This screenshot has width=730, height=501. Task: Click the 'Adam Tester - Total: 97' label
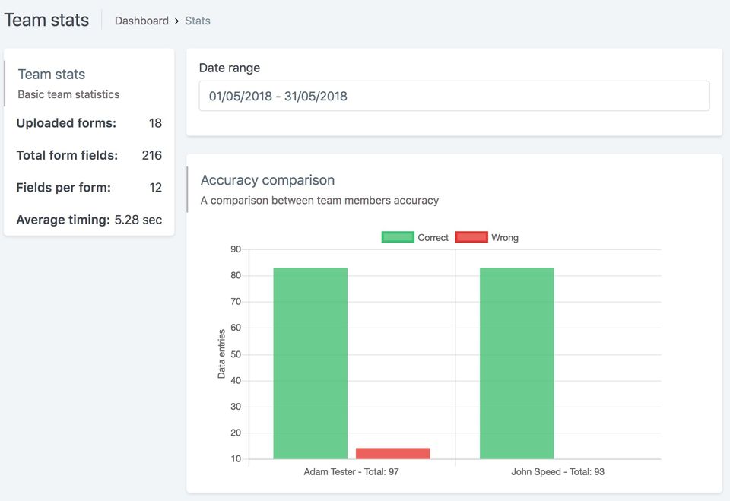pyautogui.click(x=351, y=471)
